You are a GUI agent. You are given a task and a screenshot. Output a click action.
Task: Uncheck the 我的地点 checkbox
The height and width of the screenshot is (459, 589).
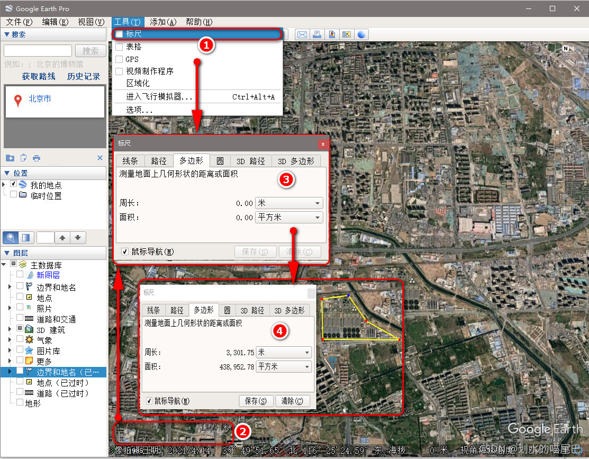coord(14,184)
